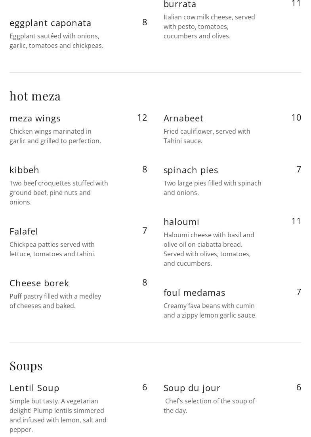
Task: Click the eggplant caponata item title
Action: coord(50,23)
